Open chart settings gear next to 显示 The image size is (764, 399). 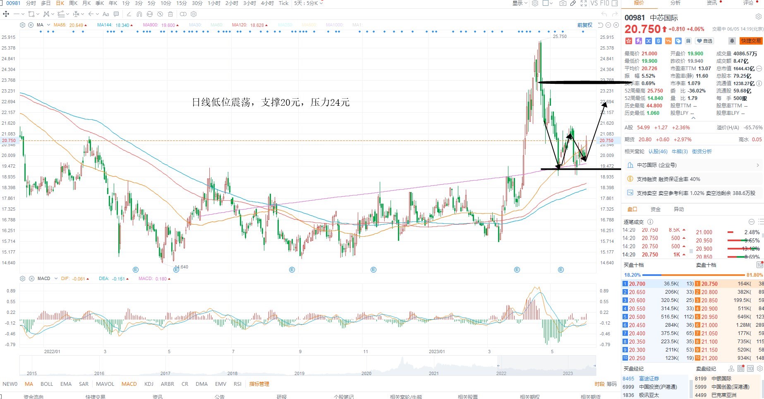[535, 3]
